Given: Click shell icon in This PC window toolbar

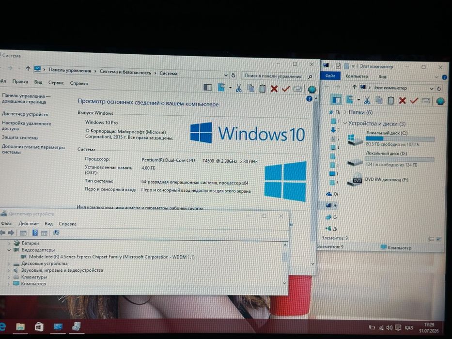Looking at the screenshot, I should pyautogui.click(x=440, y=101).
